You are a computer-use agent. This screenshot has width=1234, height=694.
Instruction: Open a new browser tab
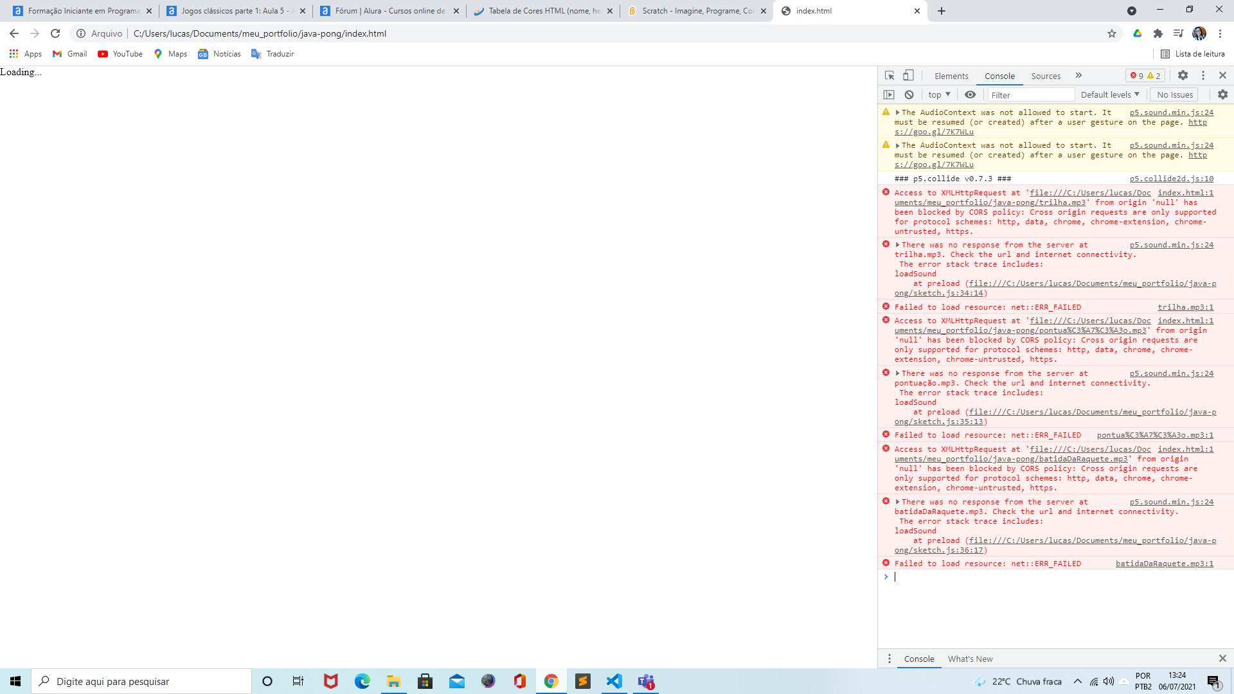942,11
